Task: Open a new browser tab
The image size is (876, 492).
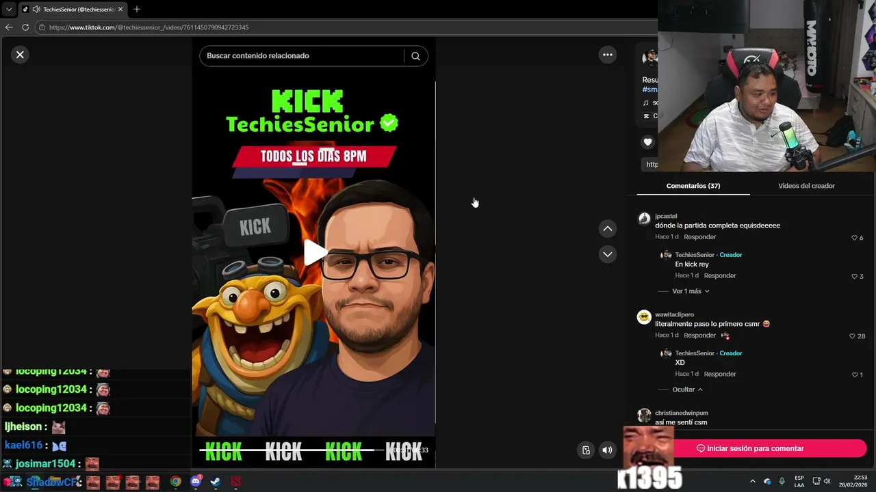Action: tap(137, 10)
